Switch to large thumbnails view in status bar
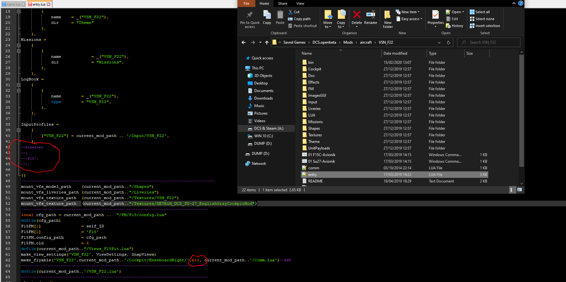The image size is (566, 282). click(520, 190)
